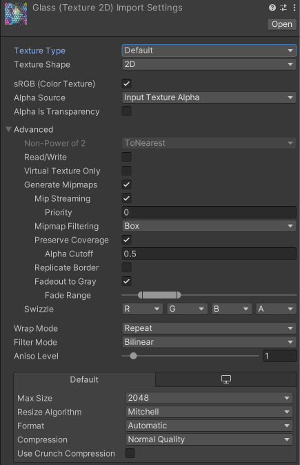Collapse the Advanced section
The width and height of the screenshot is (300, 465).
[x=8, y=129]
